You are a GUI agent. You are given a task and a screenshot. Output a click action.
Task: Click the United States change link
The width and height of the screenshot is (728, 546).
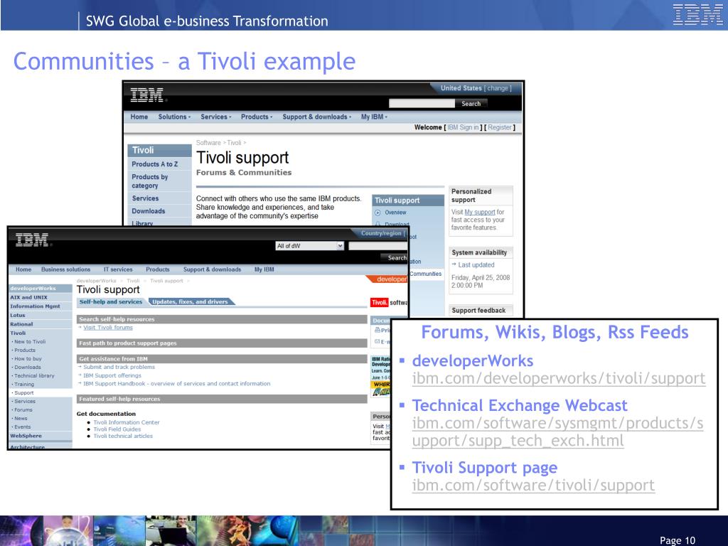[499, 88]
